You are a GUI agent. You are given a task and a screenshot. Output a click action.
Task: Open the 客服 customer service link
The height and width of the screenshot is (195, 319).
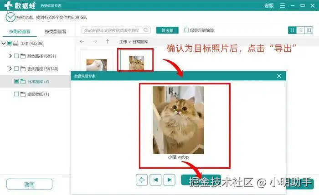tap(269, 5)
